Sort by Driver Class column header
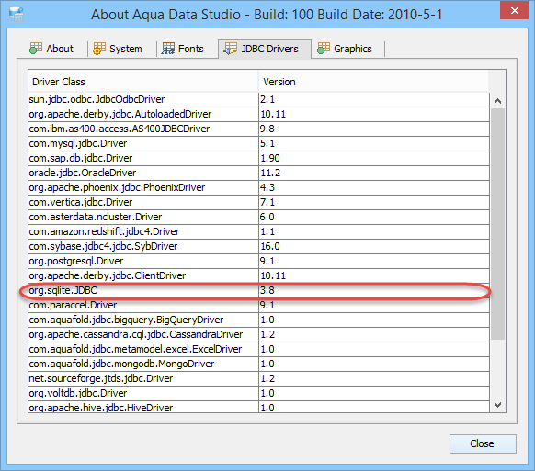This screenshot has height=471, width=535. point(143,82)
